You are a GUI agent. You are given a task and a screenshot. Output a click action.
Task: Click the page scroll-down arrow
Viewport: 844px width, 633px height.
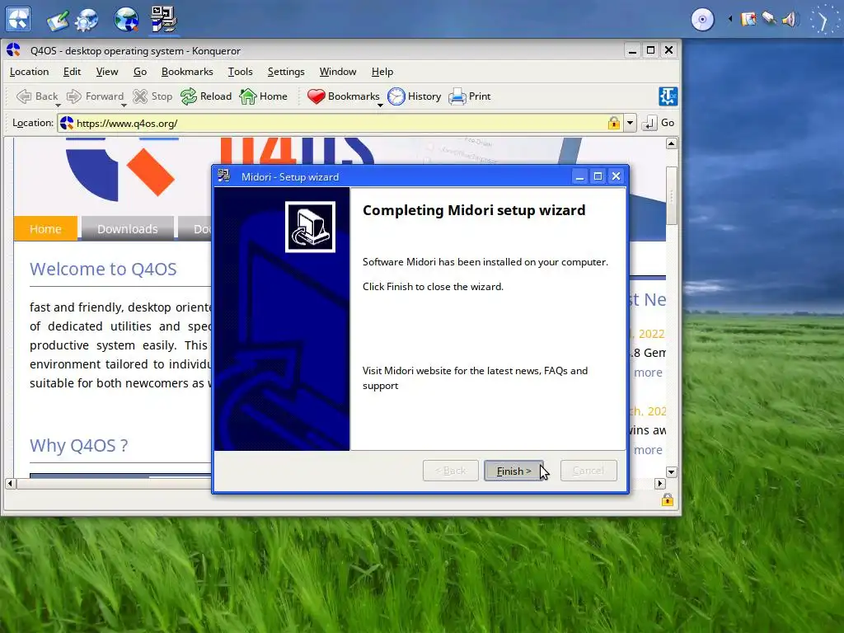(x=671, y=472)
